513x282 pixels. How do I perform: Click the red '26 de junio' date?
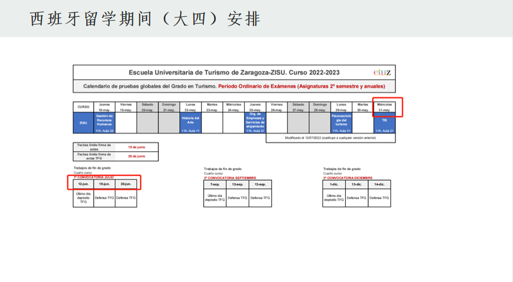[137, 157]
